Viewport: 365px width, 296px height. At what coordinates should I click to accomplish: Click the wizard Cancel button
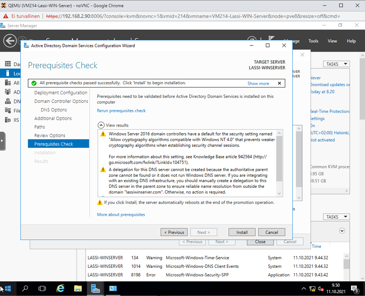[272, 232]
